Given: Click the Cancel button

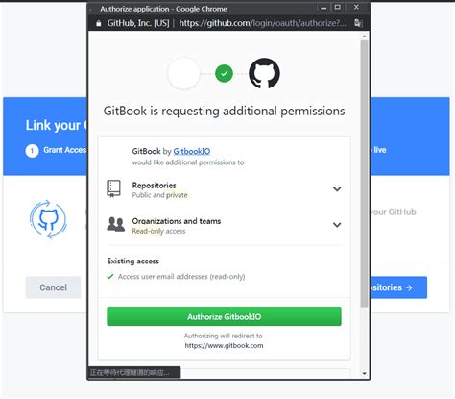Looking at the screenshot, I should point(53,287).
